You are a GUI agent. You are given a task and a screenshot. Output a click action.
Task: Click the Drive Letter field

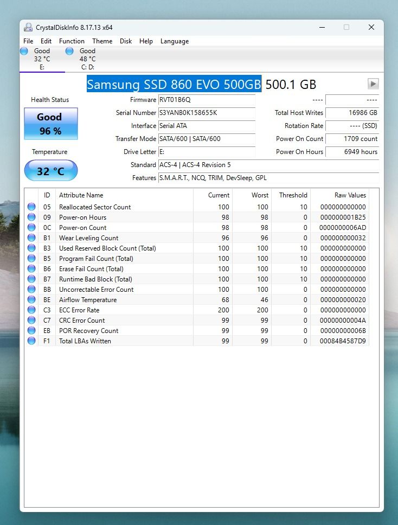(207, 152)
